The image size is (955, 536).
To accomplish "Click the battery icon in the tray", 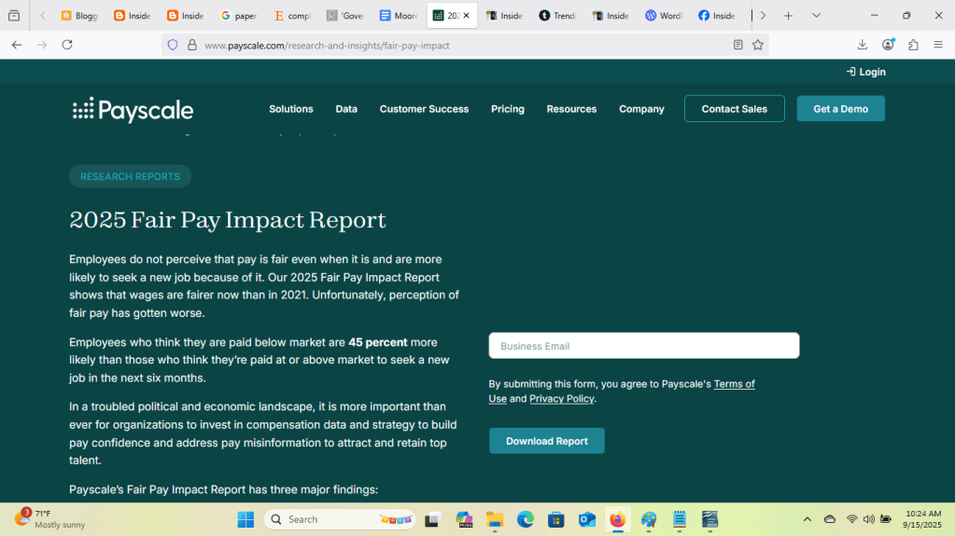I will tap(886, 519).
